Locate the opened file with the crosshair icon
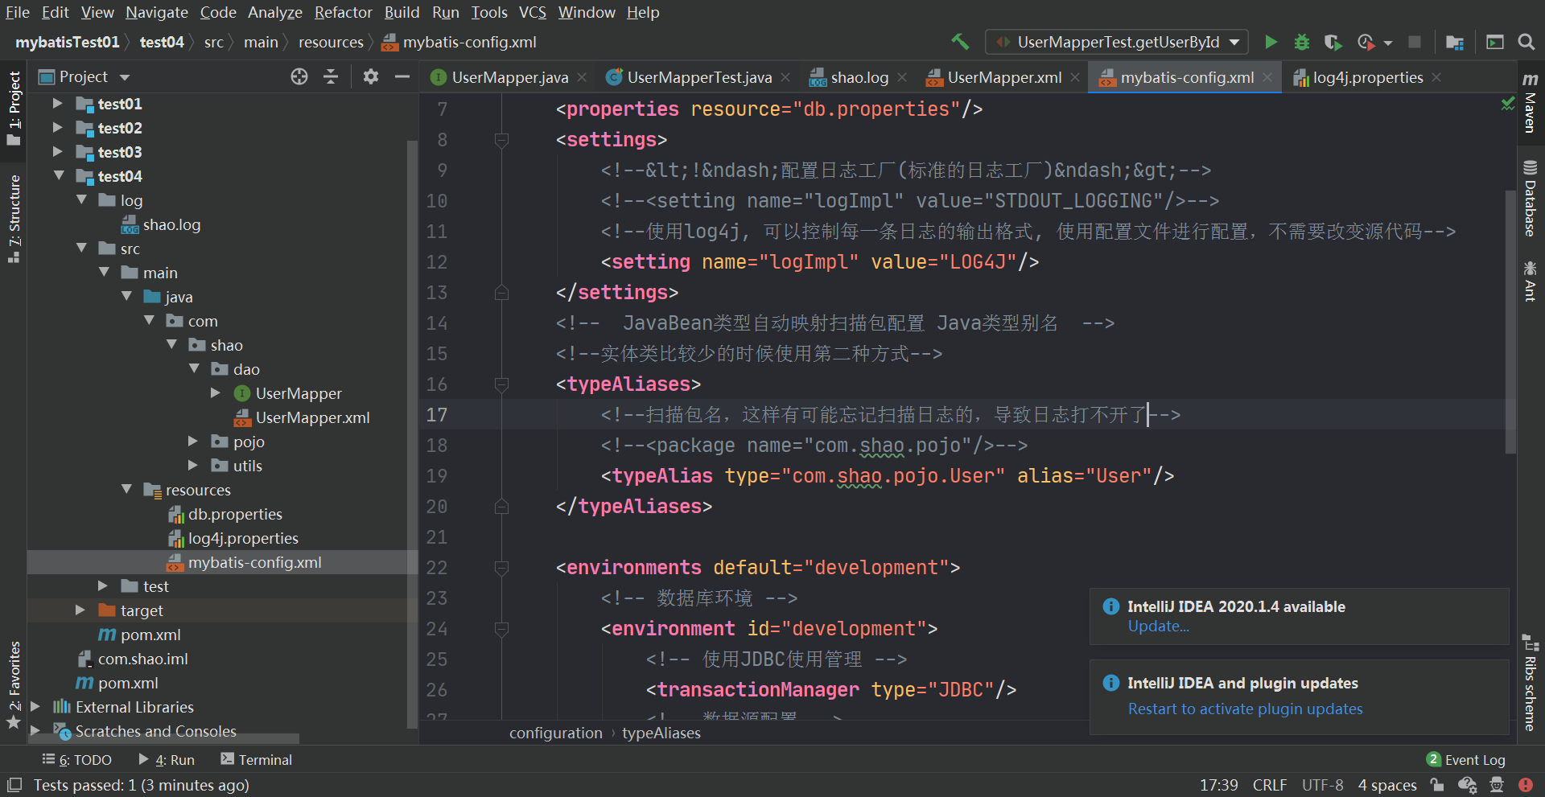The width and height of the screenshot is (1545, 797). (299, 76)
